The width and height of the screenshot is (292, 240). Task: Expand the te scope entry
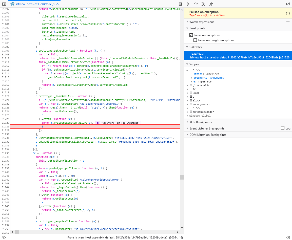pyautogui.click(x=187, y=89)
